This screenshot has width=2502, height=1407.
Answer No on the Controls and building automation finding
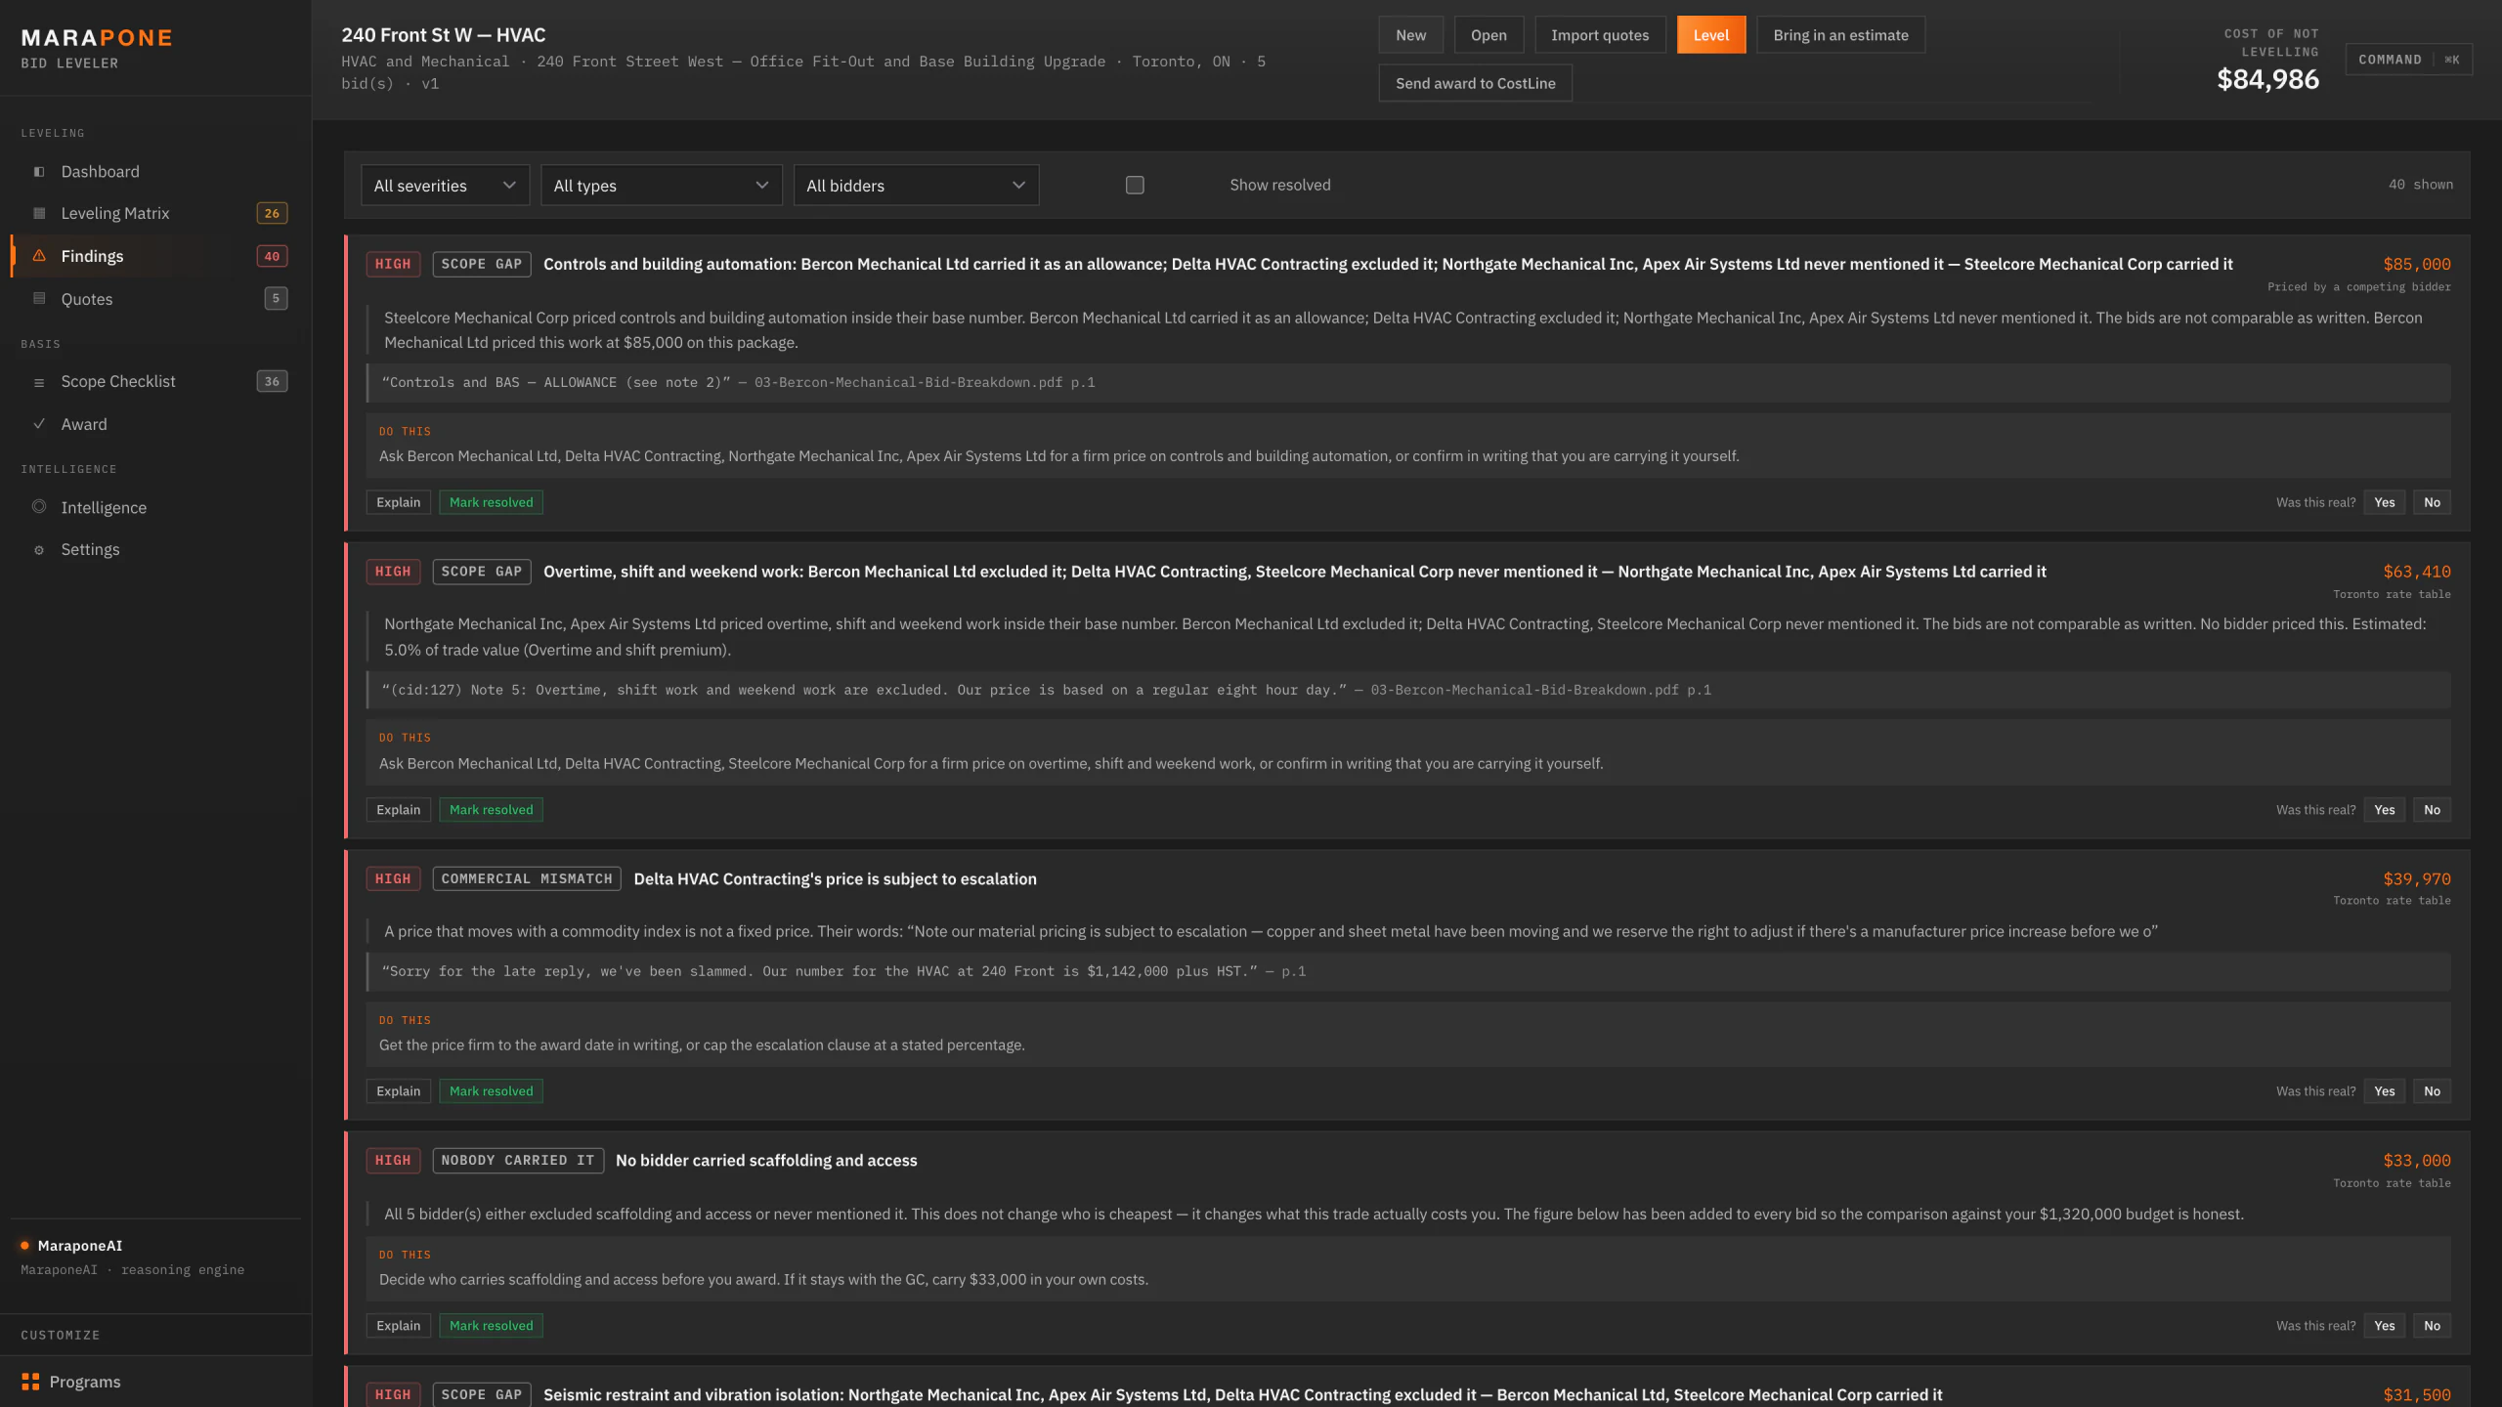[x=2432, y=502]
